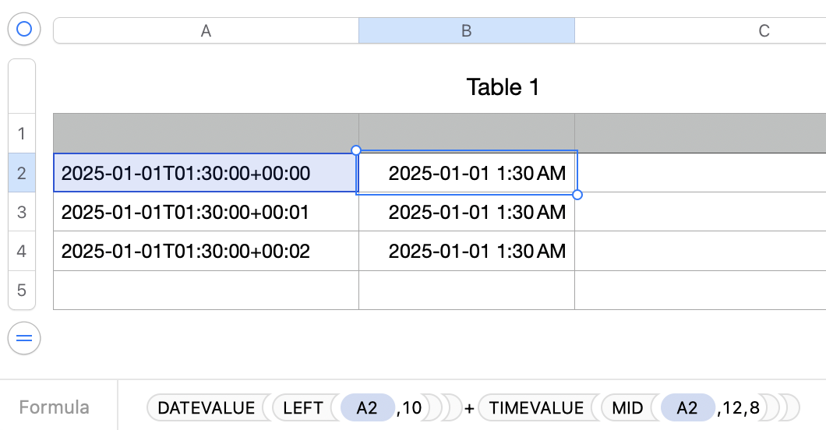
Task: Click the LEFT function token
Action: [302, 407]
